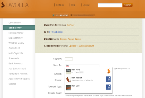Viewport: 145px width, 98px height.
Task: Select Ben Milne's profile thumbnail
Action: 68,72
